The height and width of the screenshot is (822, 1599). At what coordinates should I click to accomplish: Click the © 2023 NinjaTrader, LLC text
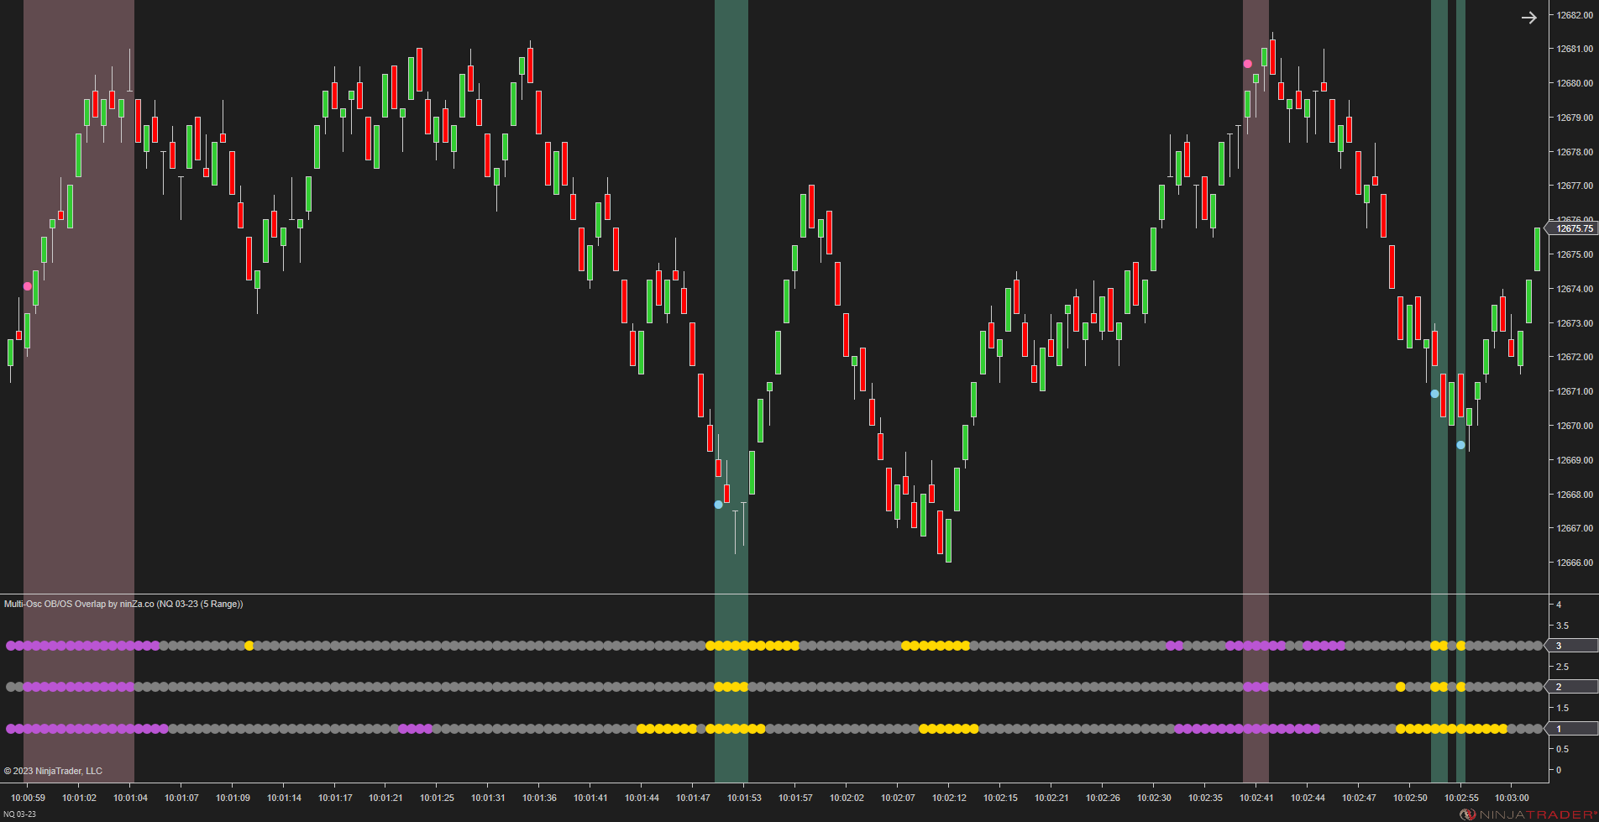tap(52, 770)
